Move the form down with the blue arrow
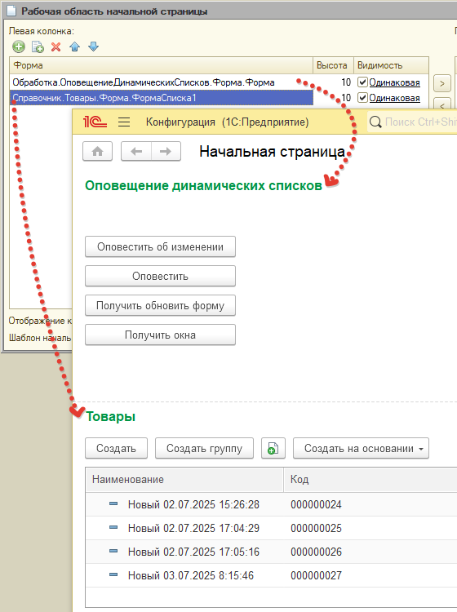Screen dimensions: 457x612 pyautogui.click(x=93, y=47)
